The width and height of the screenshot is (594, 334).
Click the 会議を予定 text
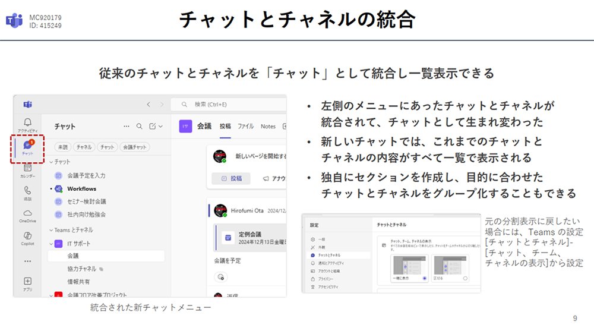pyautogui.click(x=228, y=261)
